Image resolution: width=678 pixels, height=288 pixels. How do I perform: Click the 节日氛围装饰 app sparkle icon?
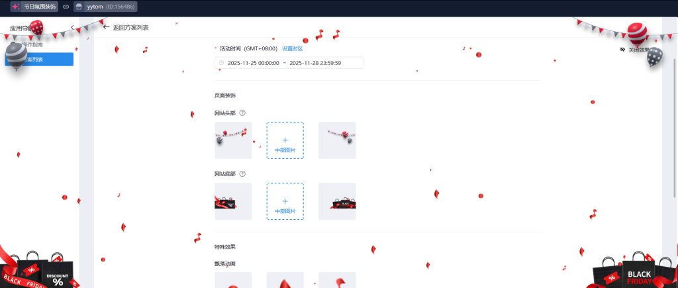[15, 7]
